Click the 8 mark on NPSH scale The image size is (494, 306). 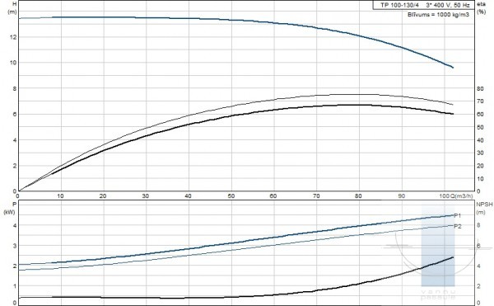tap(478, 225)
